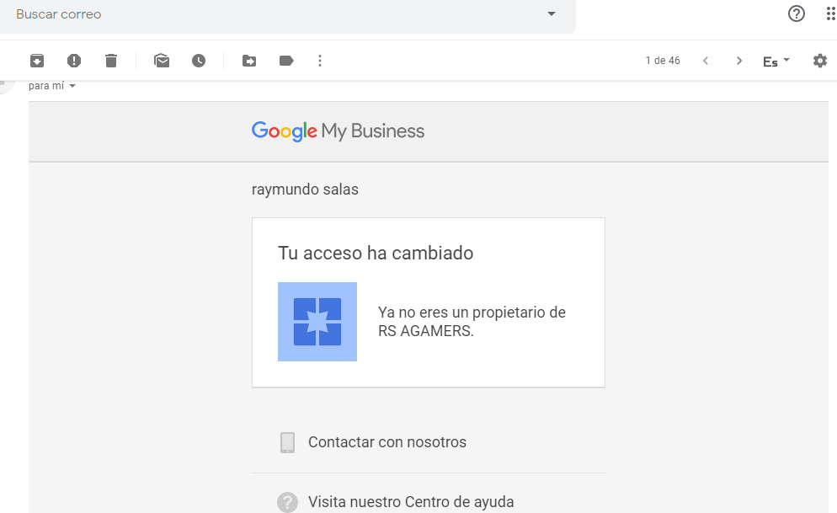Click the 'Buscar correo' search field
837x513 pixels.
tap(253, 13)
